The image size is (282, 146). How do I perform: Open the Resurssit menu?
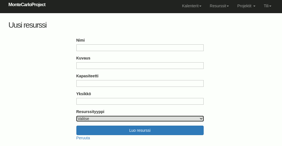click(219, 6)
